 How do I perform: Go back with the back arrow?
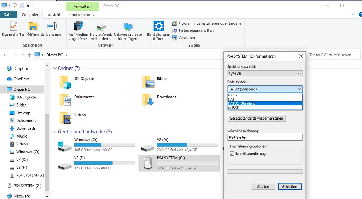tap(5, 55)
